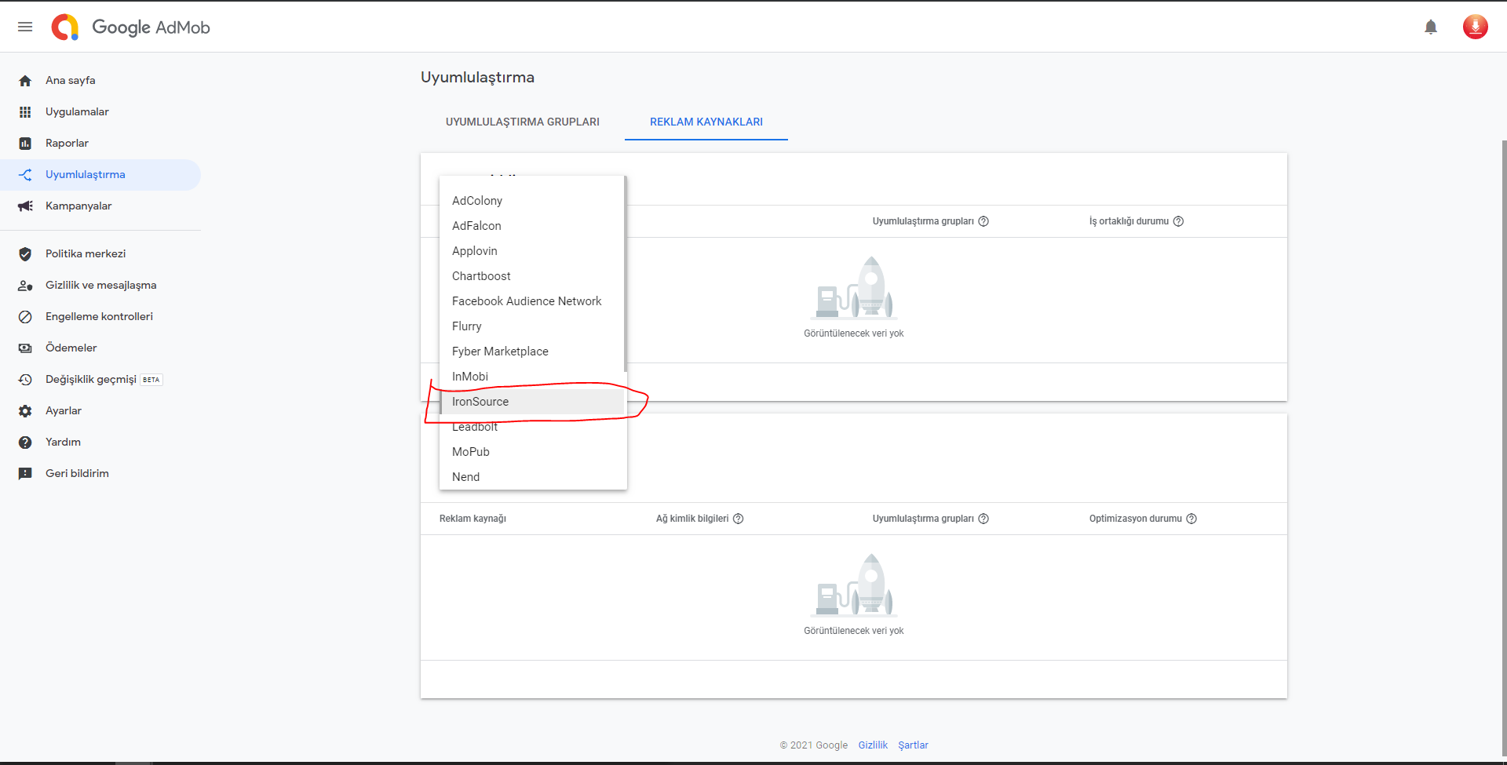1507x765 pixels.
Task: Click help icon beside Optimizasyon durumu
Action: pos(1191,519)
